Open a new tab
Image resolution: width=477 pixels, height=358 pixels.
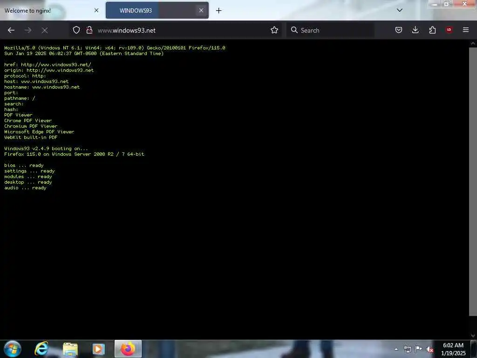point(219,11)
